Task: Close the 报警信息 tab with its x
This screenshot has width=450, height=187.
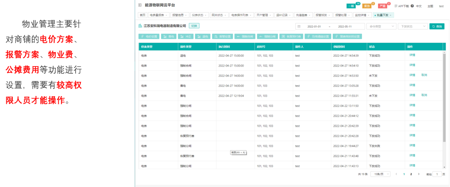Action: [x=186, y=15]
